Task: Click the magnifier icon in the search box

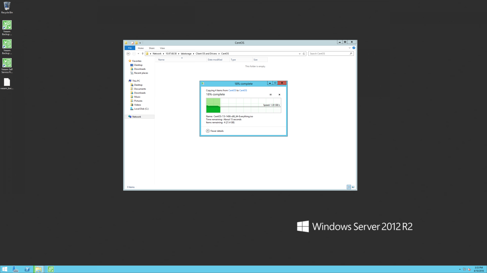Action: 351,54
